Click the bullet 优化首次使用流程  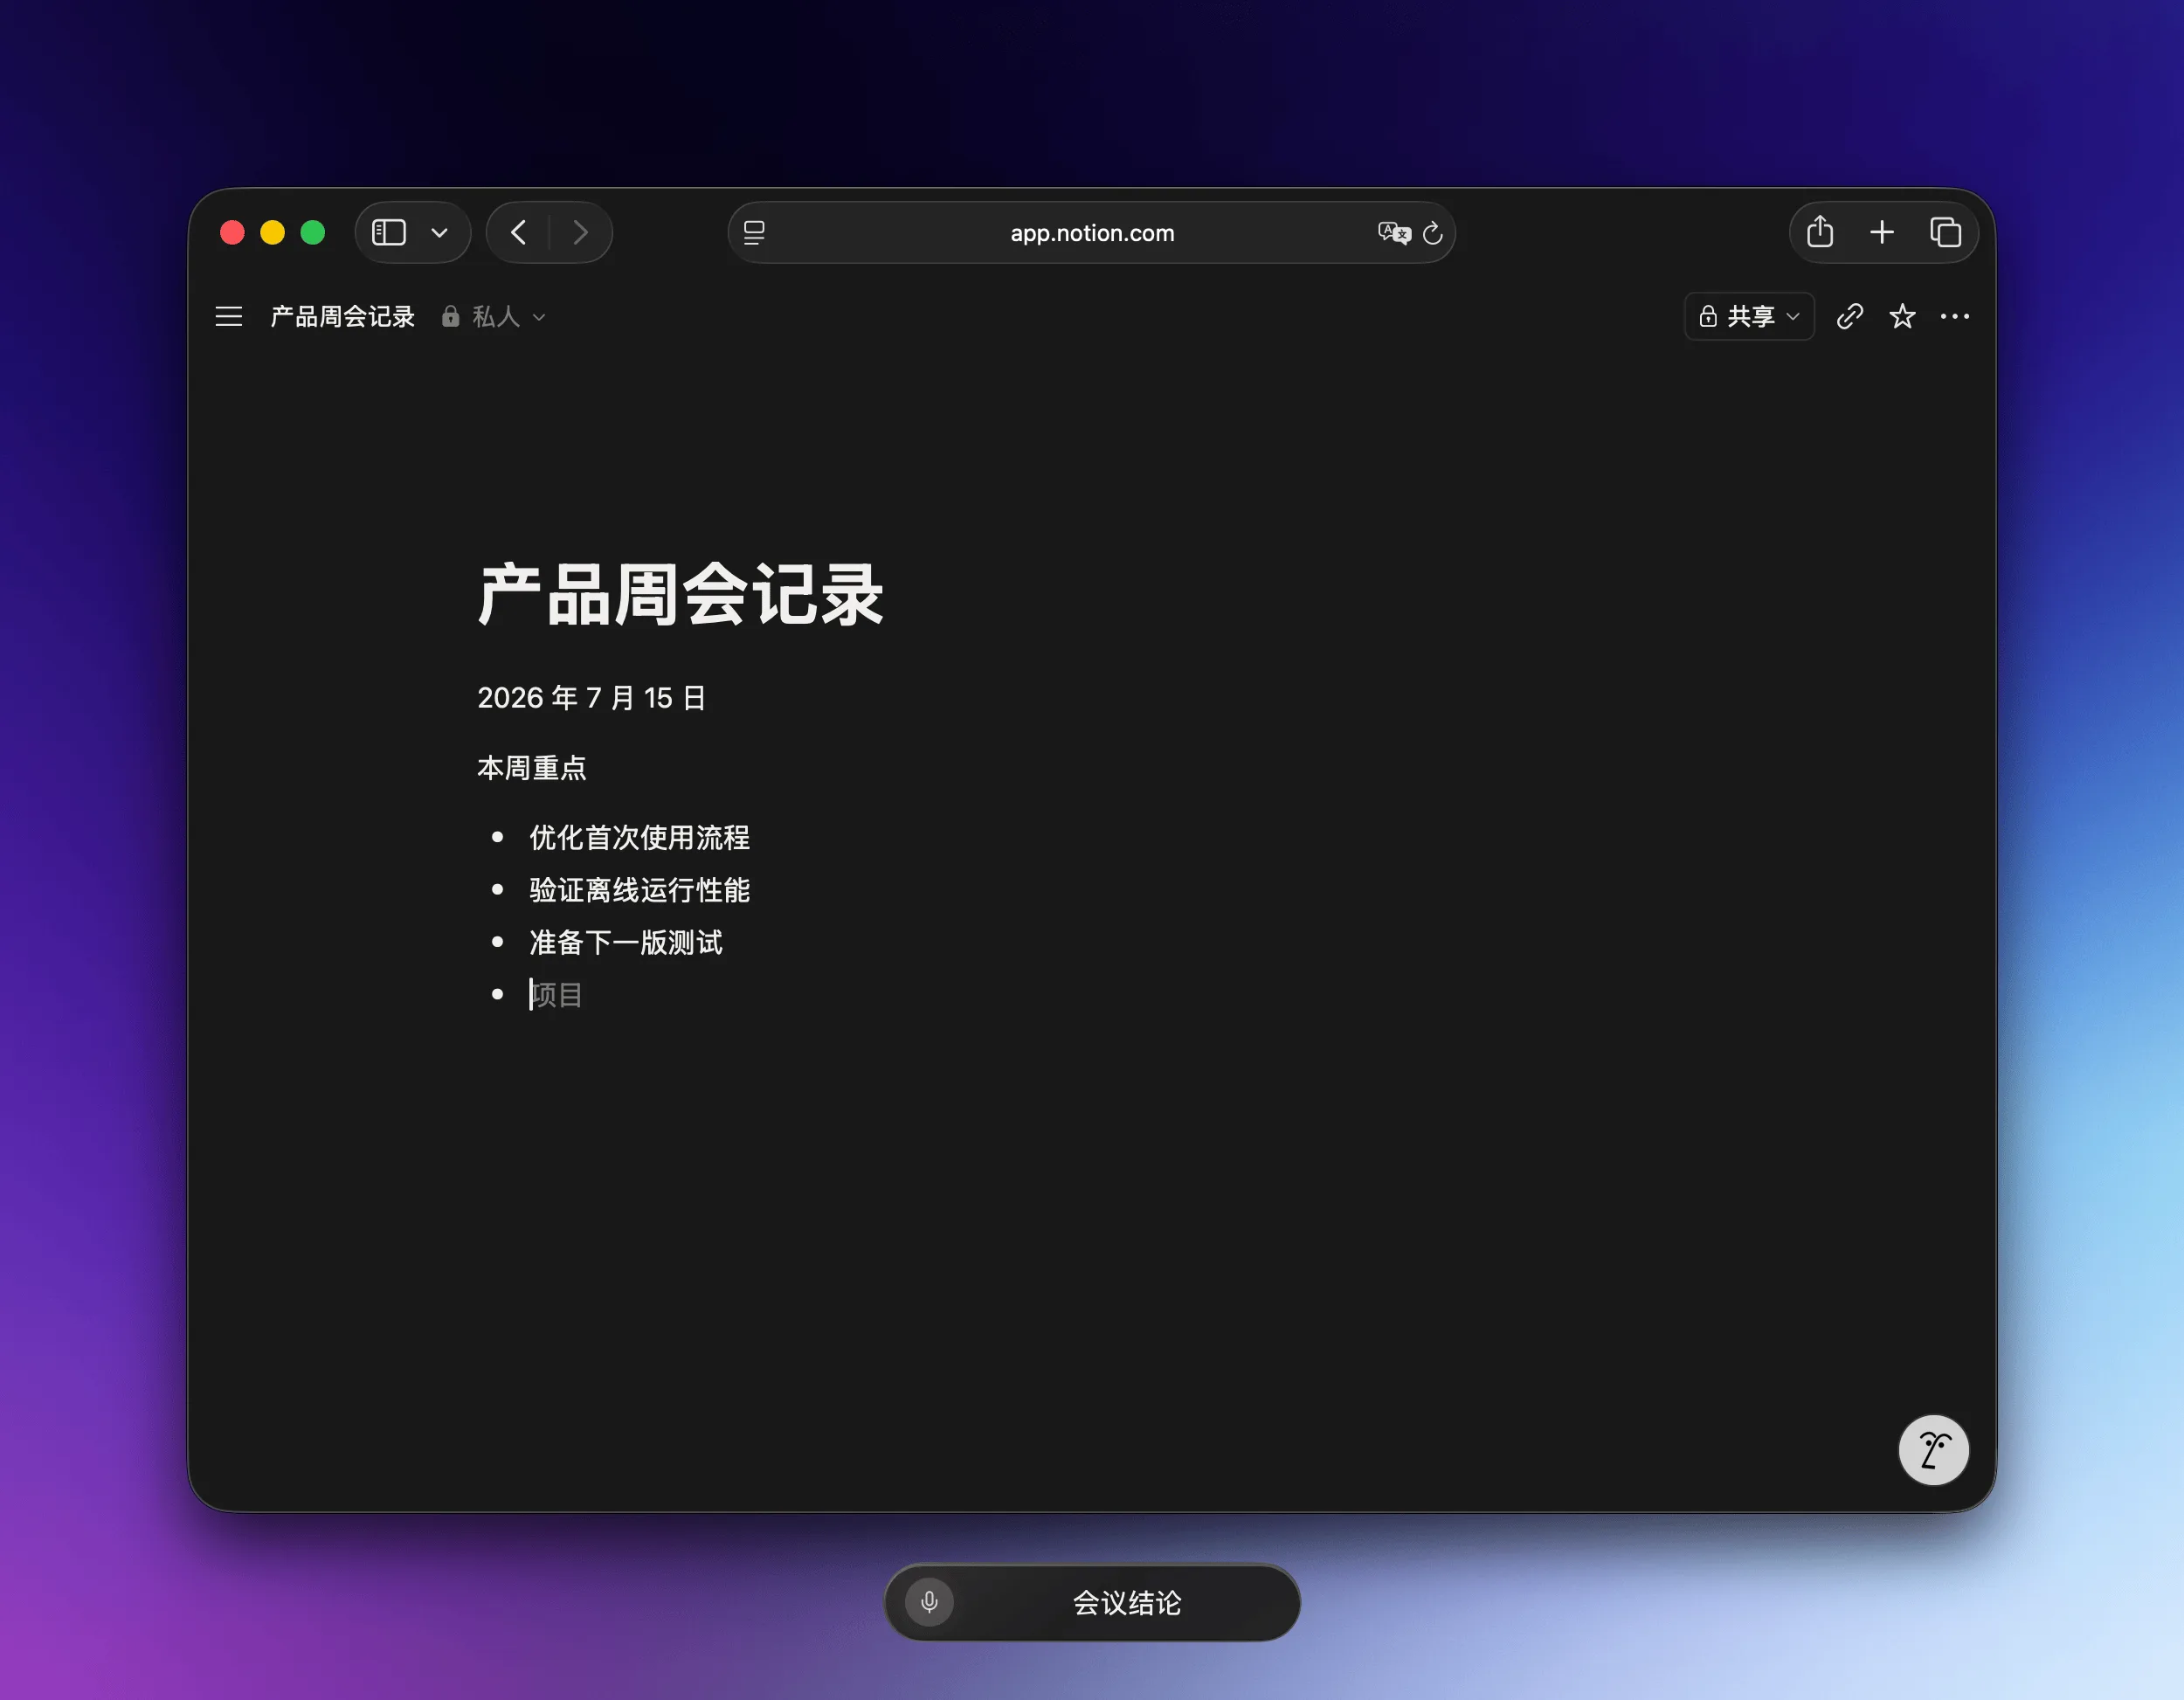click(x=640, y=838)
